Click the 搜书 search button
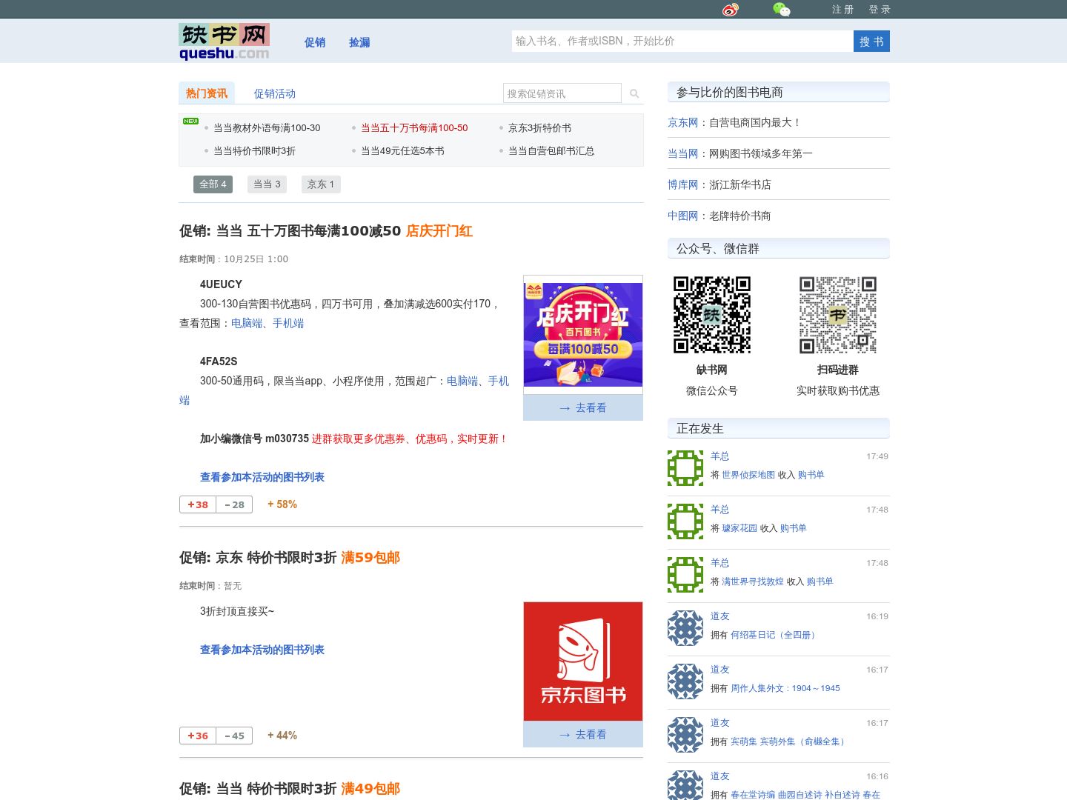Viewport: 1067px width, 800px height. 871,41
